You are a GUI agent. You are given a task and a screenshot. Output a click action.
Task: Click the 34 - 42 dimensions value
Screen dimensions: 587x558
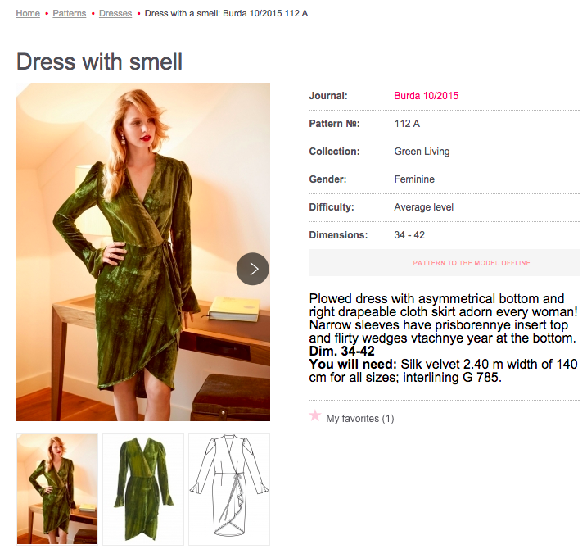409,235
